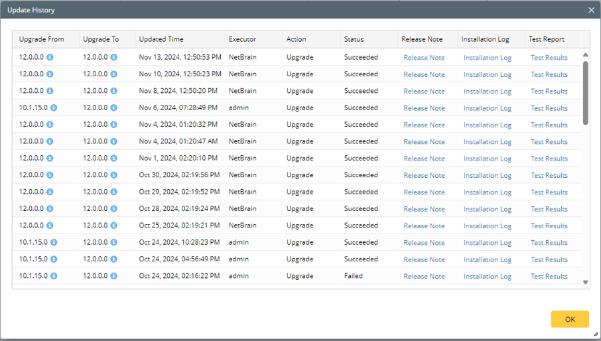Screen dimensions: 601x341
Task: Click 10.1.15.0 info icon in the Failed row
Action: click(54, 276)
